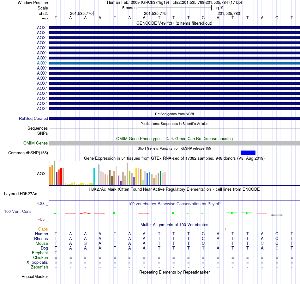
Task: Click the Layered H3K27Ac label
Action: click(21, 194)
